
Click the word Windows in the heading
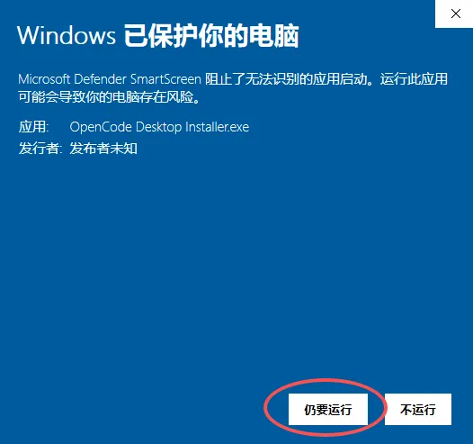pos(67,36)
